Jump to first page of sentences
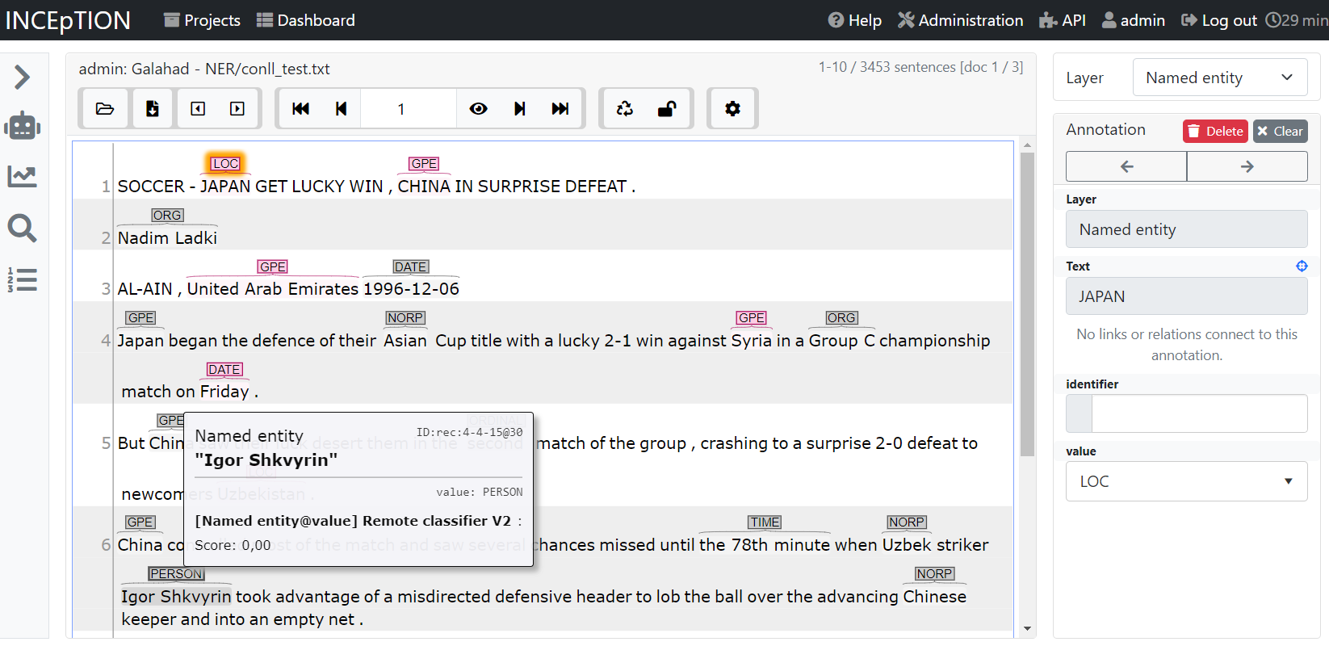 click(x=300, y=109)
